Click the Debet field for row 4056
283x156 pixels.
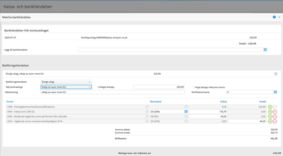(208, 112)
